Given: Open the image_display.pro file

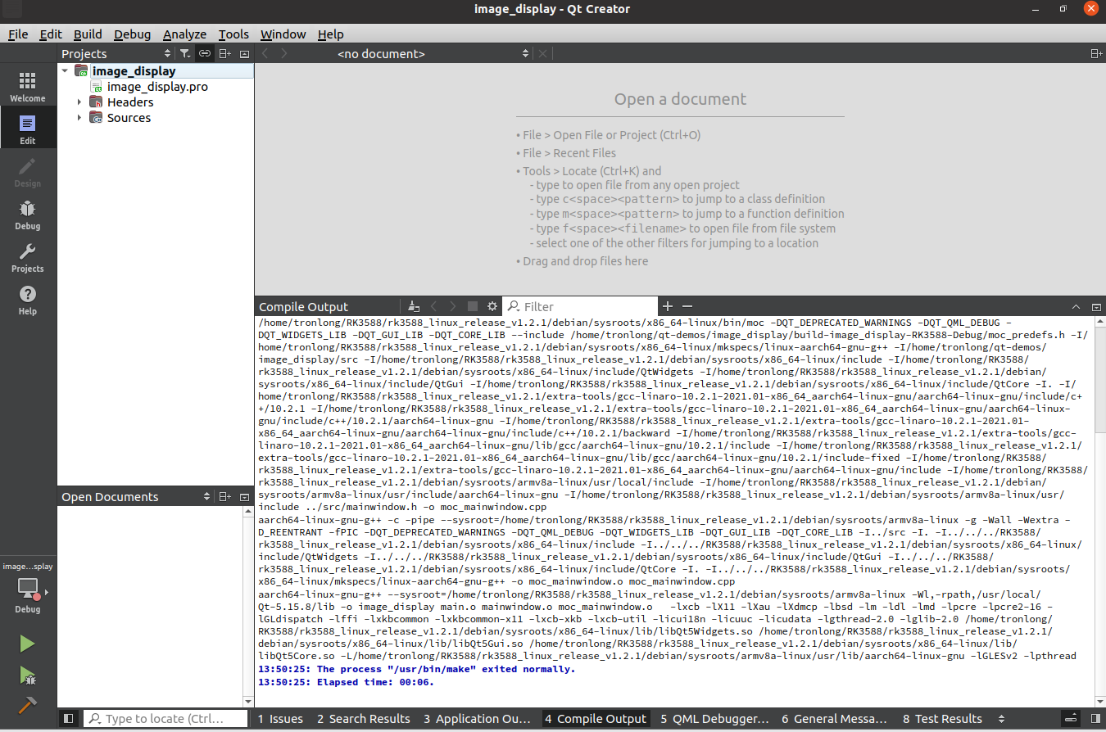Looking at the screenshot, I should pyautogui.click(x=157, y=87).
